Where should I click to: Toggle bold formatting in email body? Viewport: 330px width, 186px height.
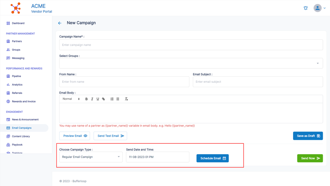coord(86,99)
